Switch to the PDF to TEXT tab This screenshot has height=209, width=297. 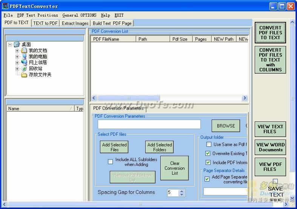(17, 23)
